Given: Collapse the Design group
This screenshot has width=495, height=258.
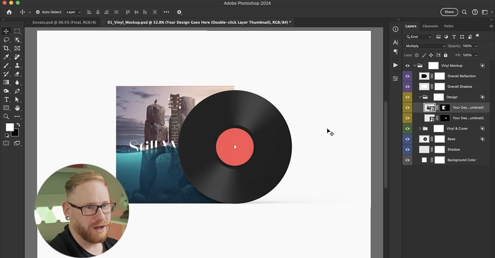Looking at the screenshot, I should pos(420,97).
